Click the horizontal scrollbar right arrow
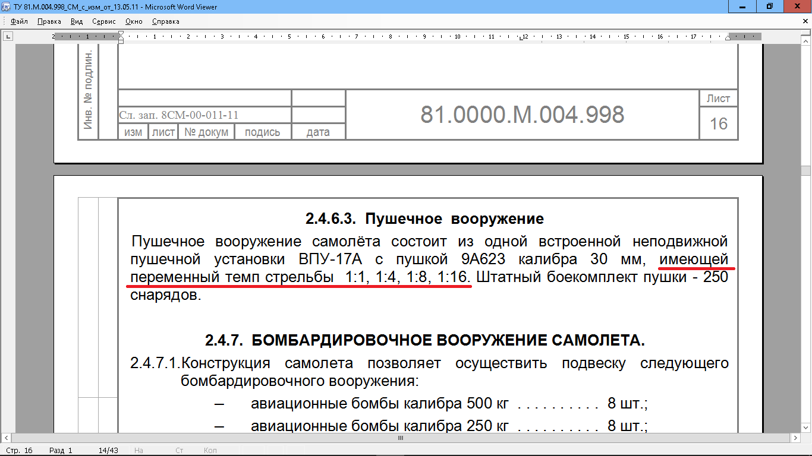 point(796,438)
